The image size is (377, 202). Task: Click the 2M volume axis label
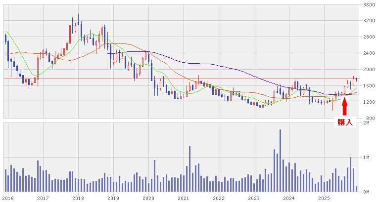(x=368, y=123)
